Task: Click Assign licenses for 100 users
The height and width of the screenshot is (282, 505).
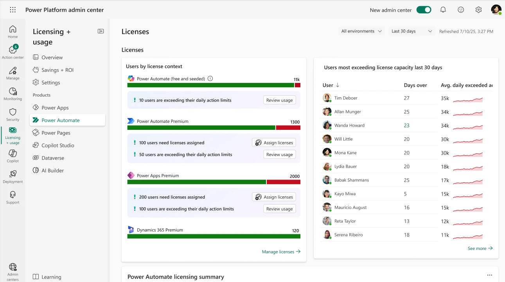Action: tap(274, 143)
